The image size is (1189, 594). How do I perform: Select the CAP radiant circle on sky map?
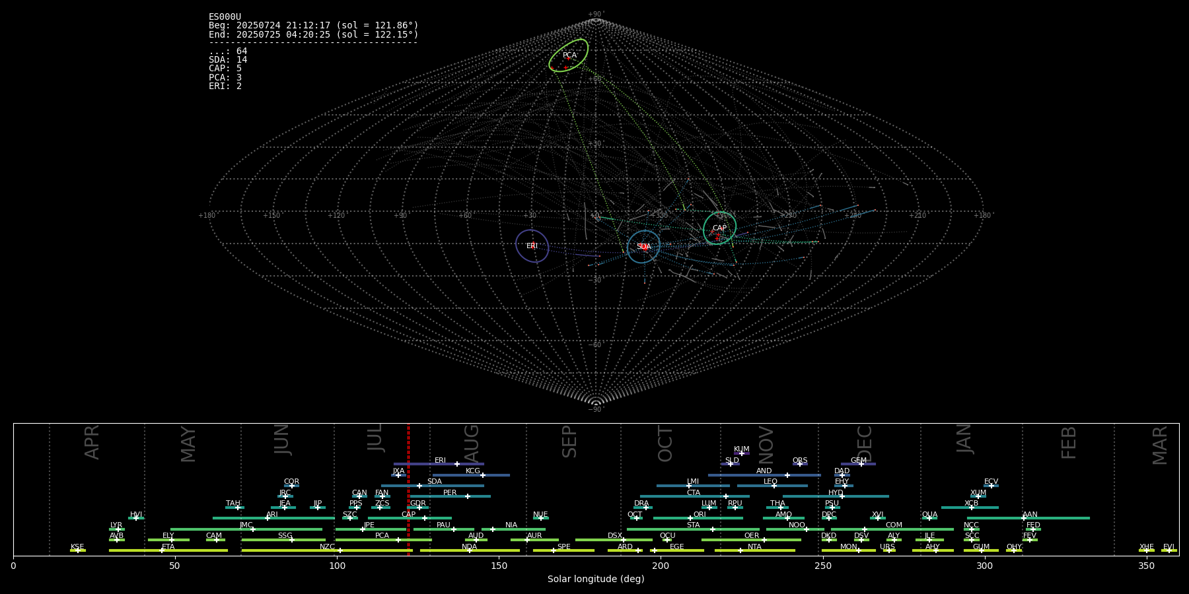(719, 228)
